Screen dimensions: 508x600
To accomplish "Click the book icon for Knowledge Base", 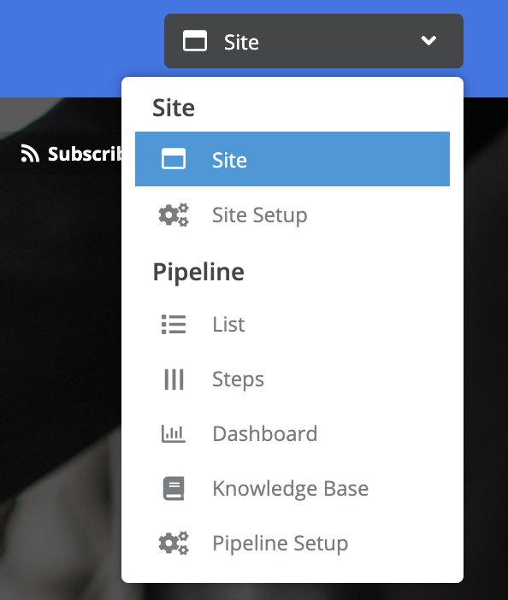I will [x=174, y=488].
